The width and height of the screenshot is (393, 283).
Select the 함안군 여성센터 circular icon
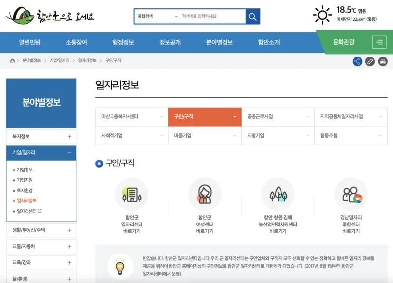coord(206,195)
